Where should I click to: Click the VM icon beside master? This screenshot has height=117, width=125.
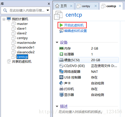coord(14,24)
